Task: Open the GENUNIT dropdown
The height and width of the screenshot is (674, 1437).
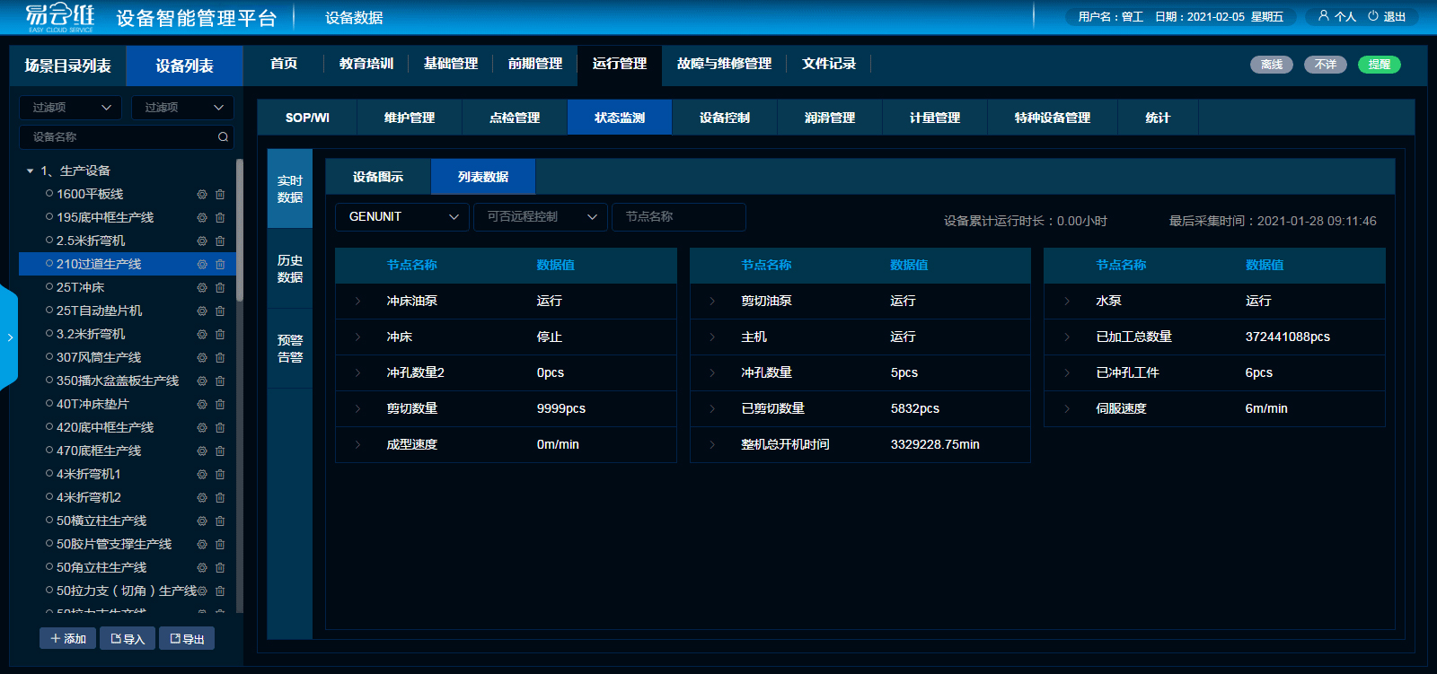Action: [x=402, y=217]
